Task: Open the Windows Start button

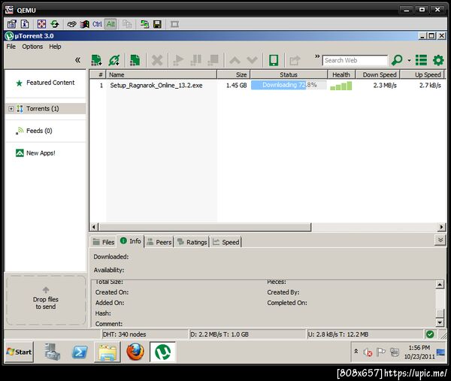Action: (20, 352)
